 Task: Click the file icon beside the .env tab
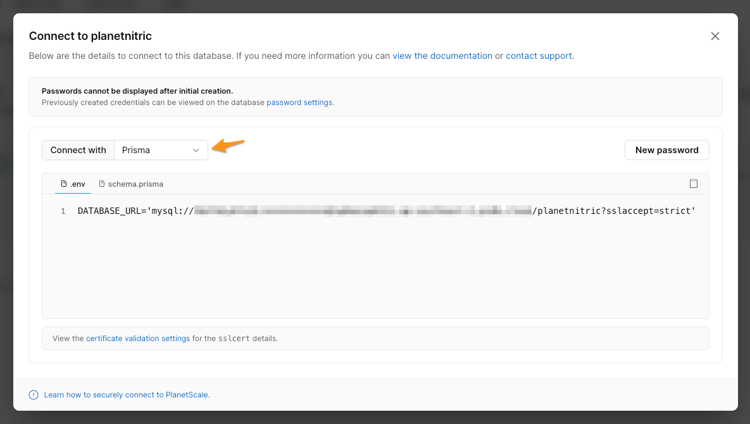click(x=65, y=184)
